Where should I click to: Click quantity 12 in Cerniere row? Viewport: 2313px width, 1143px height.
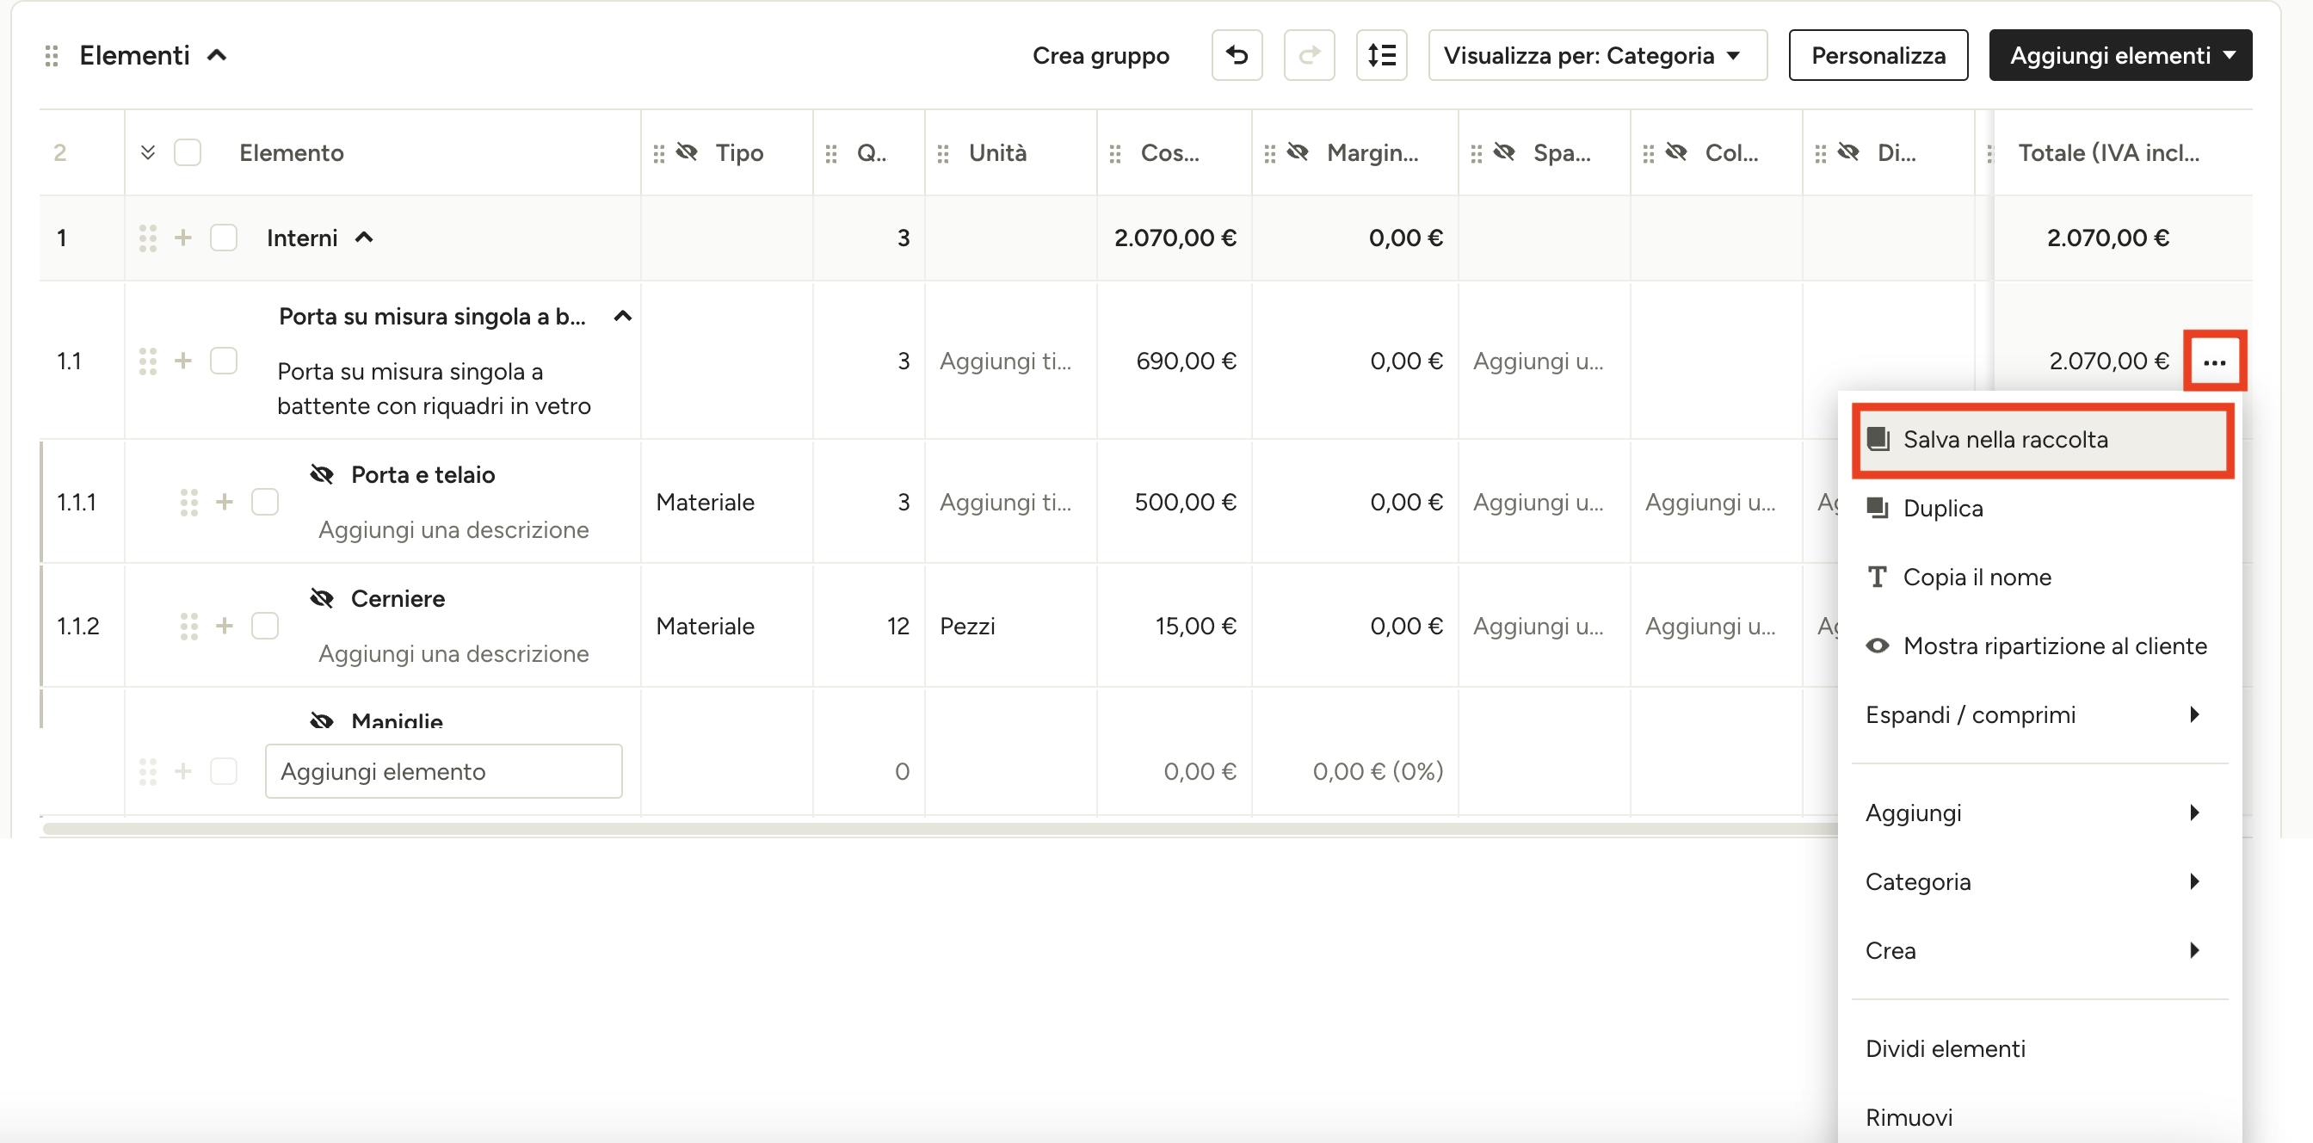point(869,626)
